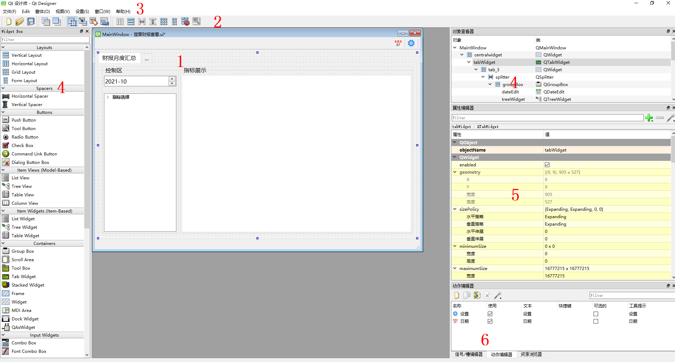
Task: Apply Lay Out in a Form Layout icon
Action: (x=175, y=22)
